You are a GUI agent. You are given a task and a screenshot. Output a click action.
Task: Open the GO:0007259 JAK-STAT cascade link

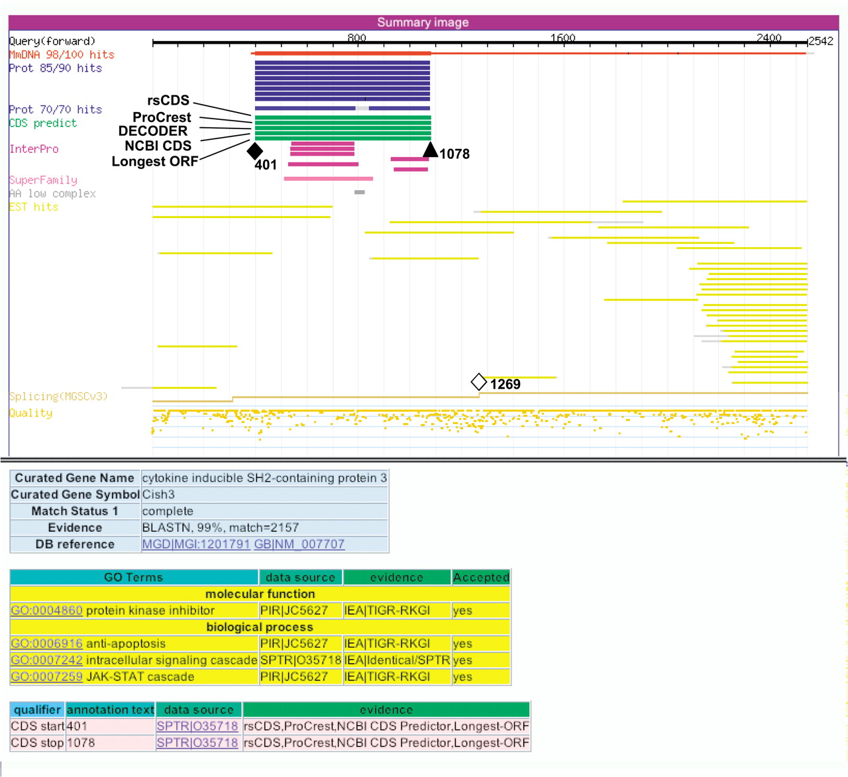tap(46, 676)
